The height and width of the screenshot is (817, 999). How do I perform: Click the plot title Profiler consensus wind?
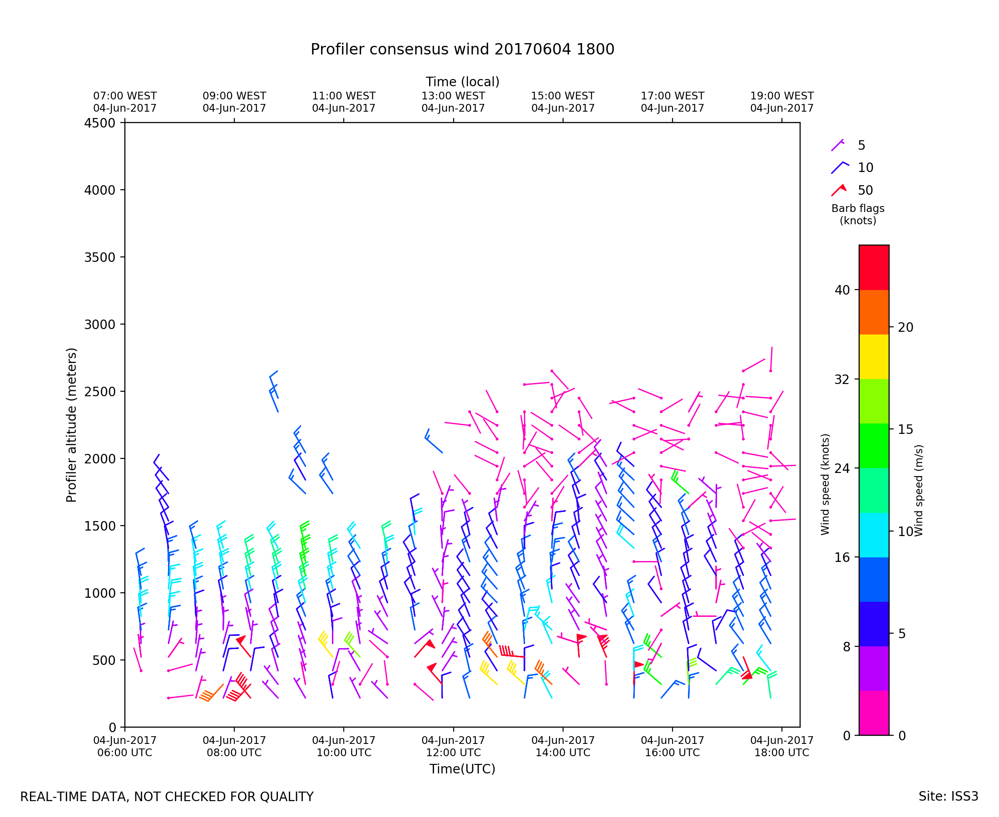pos(462,49)
